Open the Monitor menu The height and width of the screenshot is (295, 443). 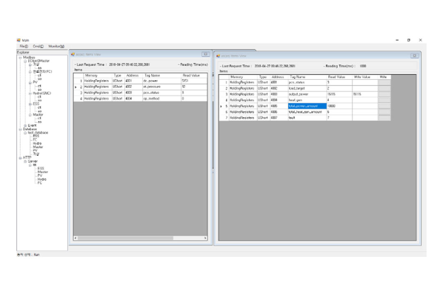[56, 46]
